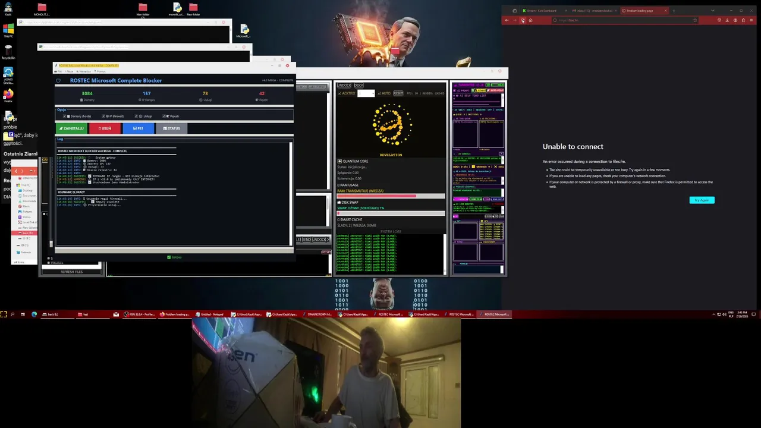Open Plik menu in ROSTEC Blocker
Image resolution: width=761 pixels, height=428 pixels.
pos(59,71)
